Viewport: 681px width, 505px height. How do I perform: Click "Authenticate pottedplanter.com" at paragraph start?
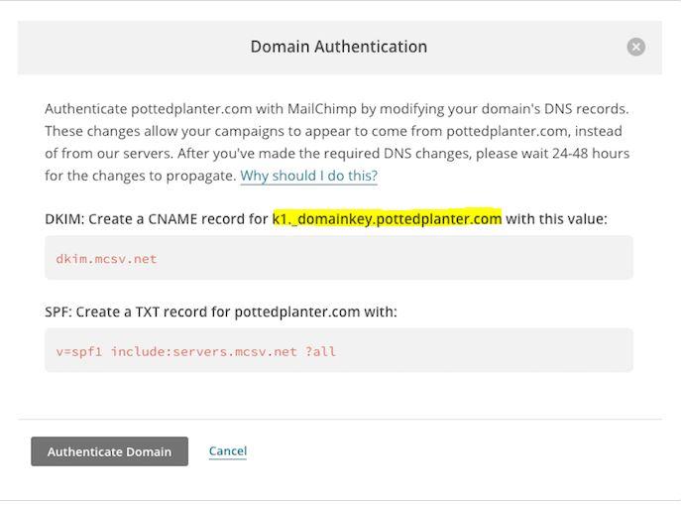point(148,109)
